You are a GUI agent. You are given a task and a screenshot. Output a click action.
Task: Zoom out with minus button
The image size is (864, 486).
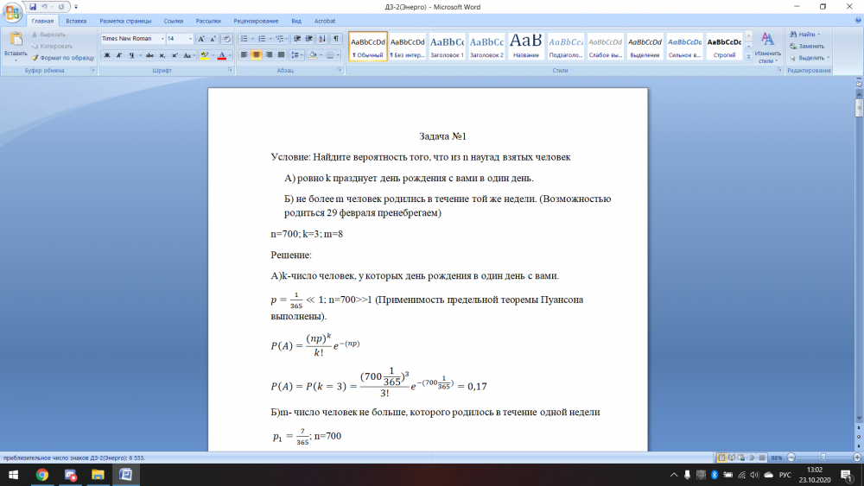(x=791, y=458)
